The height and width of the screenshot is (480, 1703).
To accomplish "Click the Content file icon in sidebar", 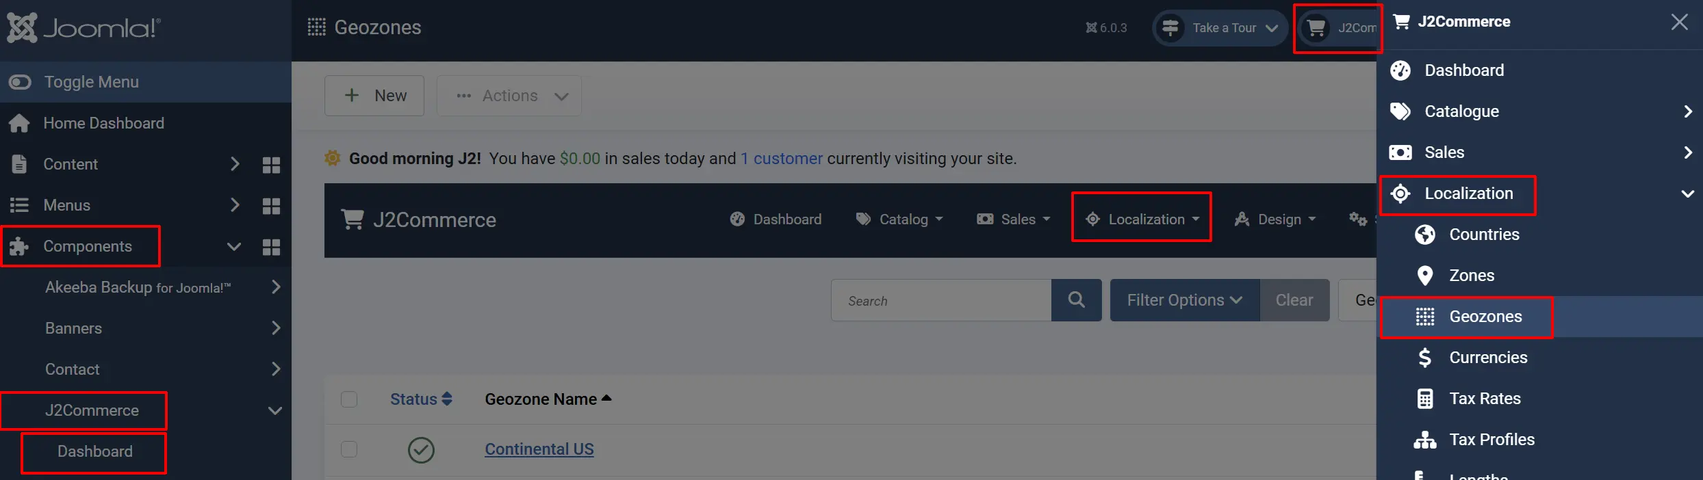I will tap(19, 164).
